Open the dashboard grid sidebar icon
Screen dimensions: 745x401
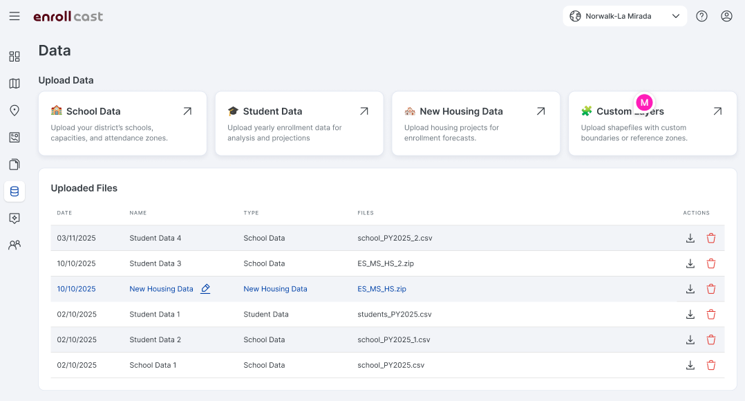(15, 57)
